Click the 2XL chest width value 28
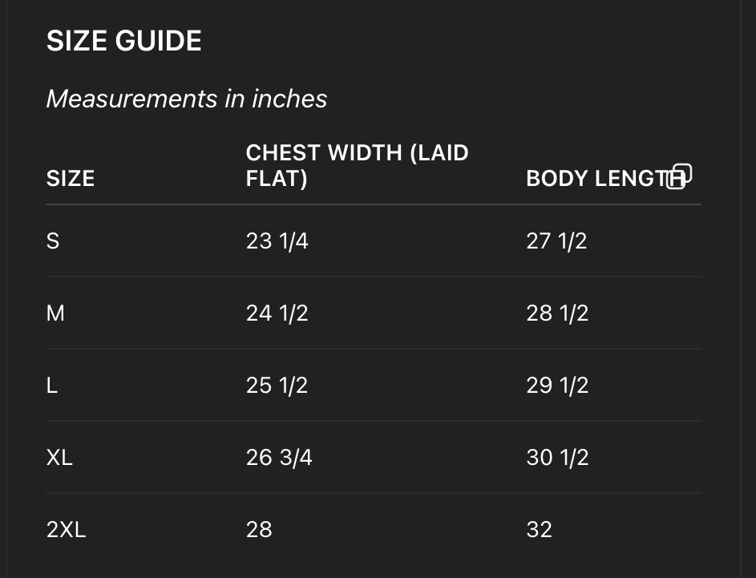 coord(259,530)
